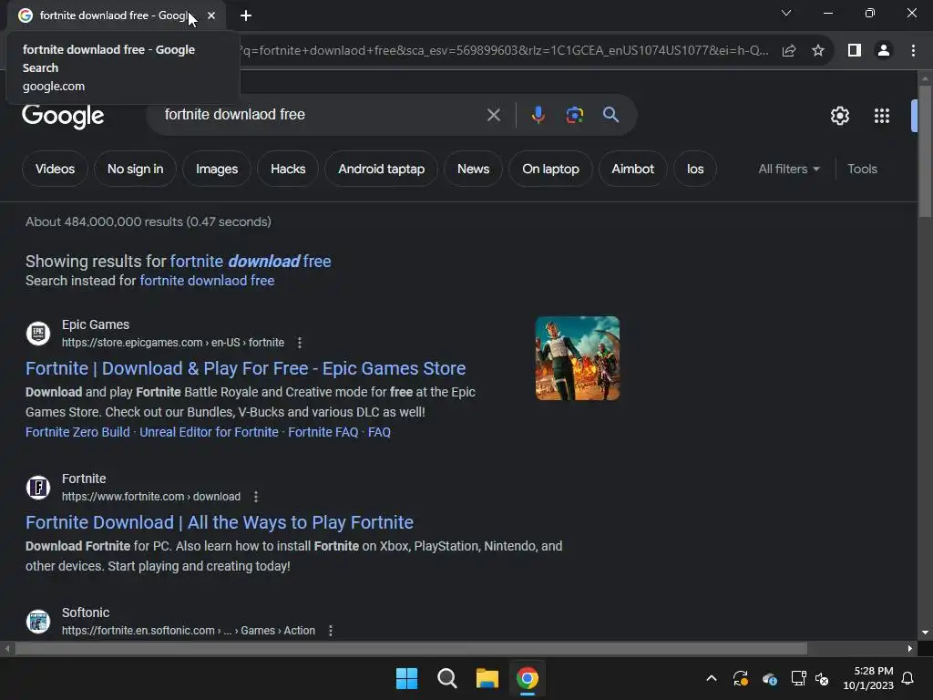Open Google quick settings gear
The width and height of the screenshot is (933, 700).
839,116
